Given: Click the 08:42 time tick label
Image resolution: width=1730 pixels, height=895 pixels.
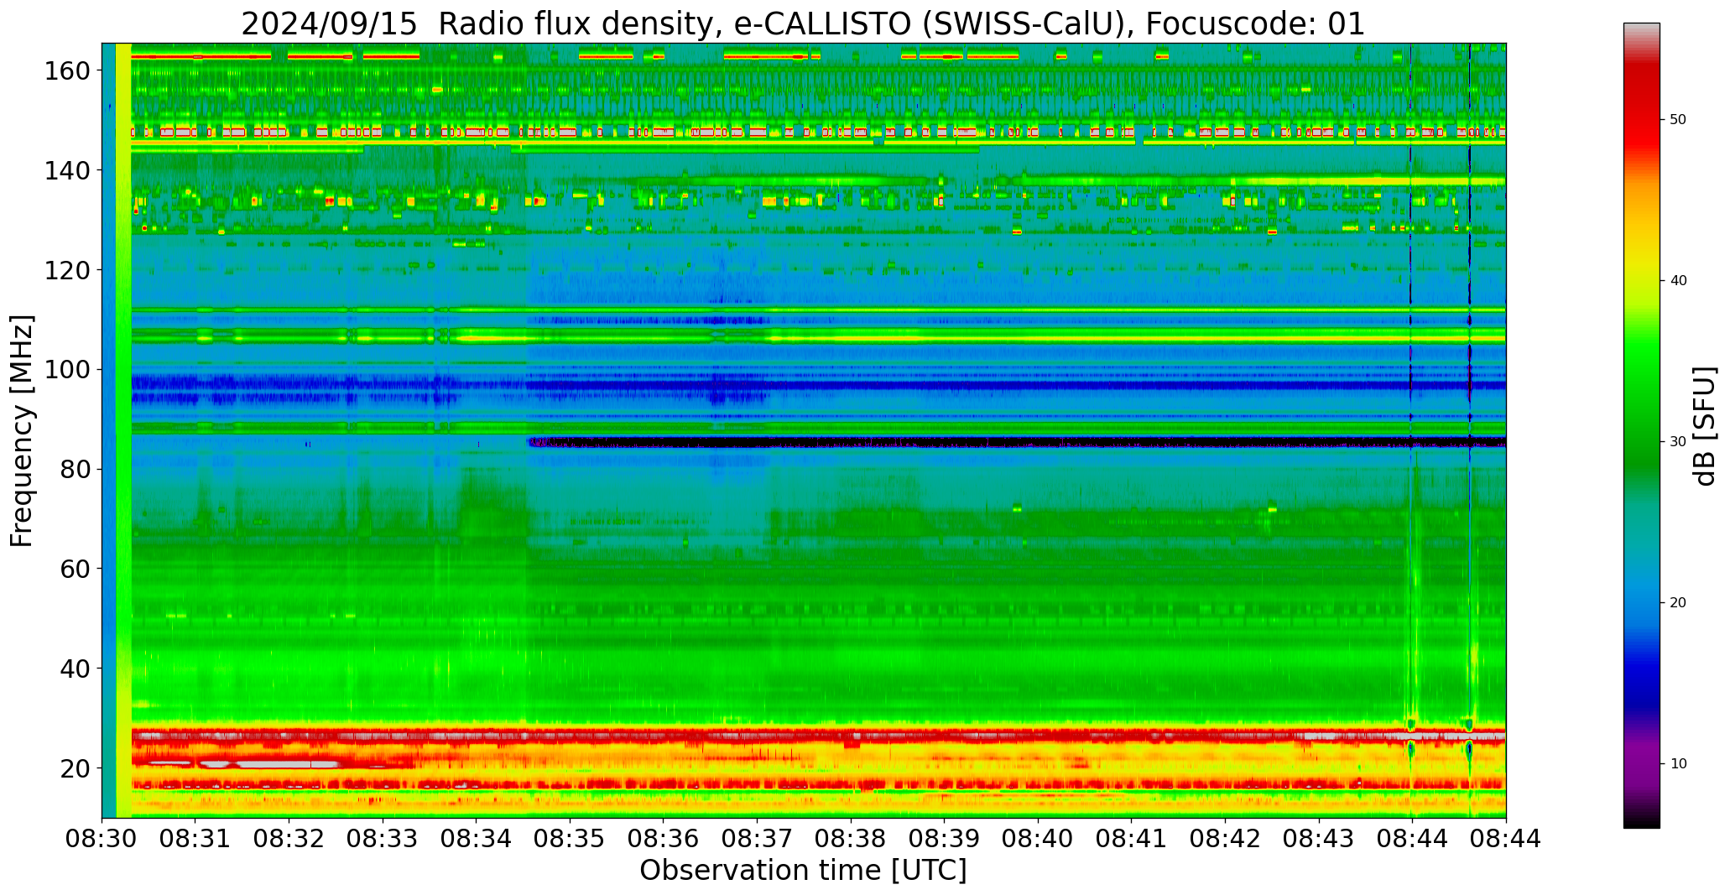Looking at the screenshot, I should (x=1225, y=839).
